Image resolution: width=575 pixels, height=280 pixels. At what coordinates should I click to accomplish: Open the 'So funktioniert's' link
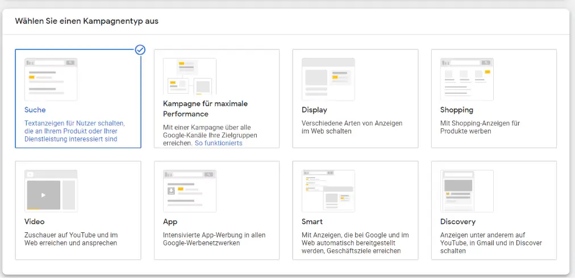click(218, 143)
